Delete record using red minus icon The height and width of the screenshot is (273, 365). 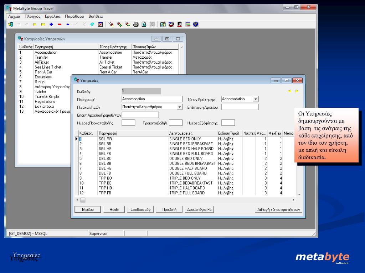(60, 24)
